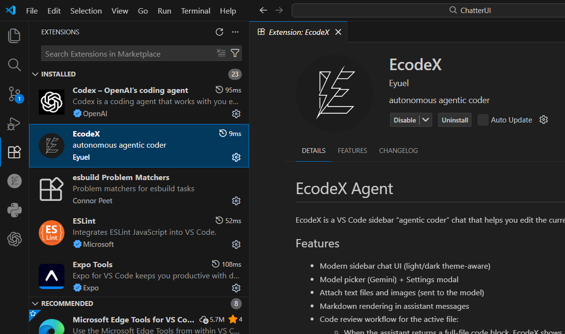Open the Terminal menu

pos(195,10)
